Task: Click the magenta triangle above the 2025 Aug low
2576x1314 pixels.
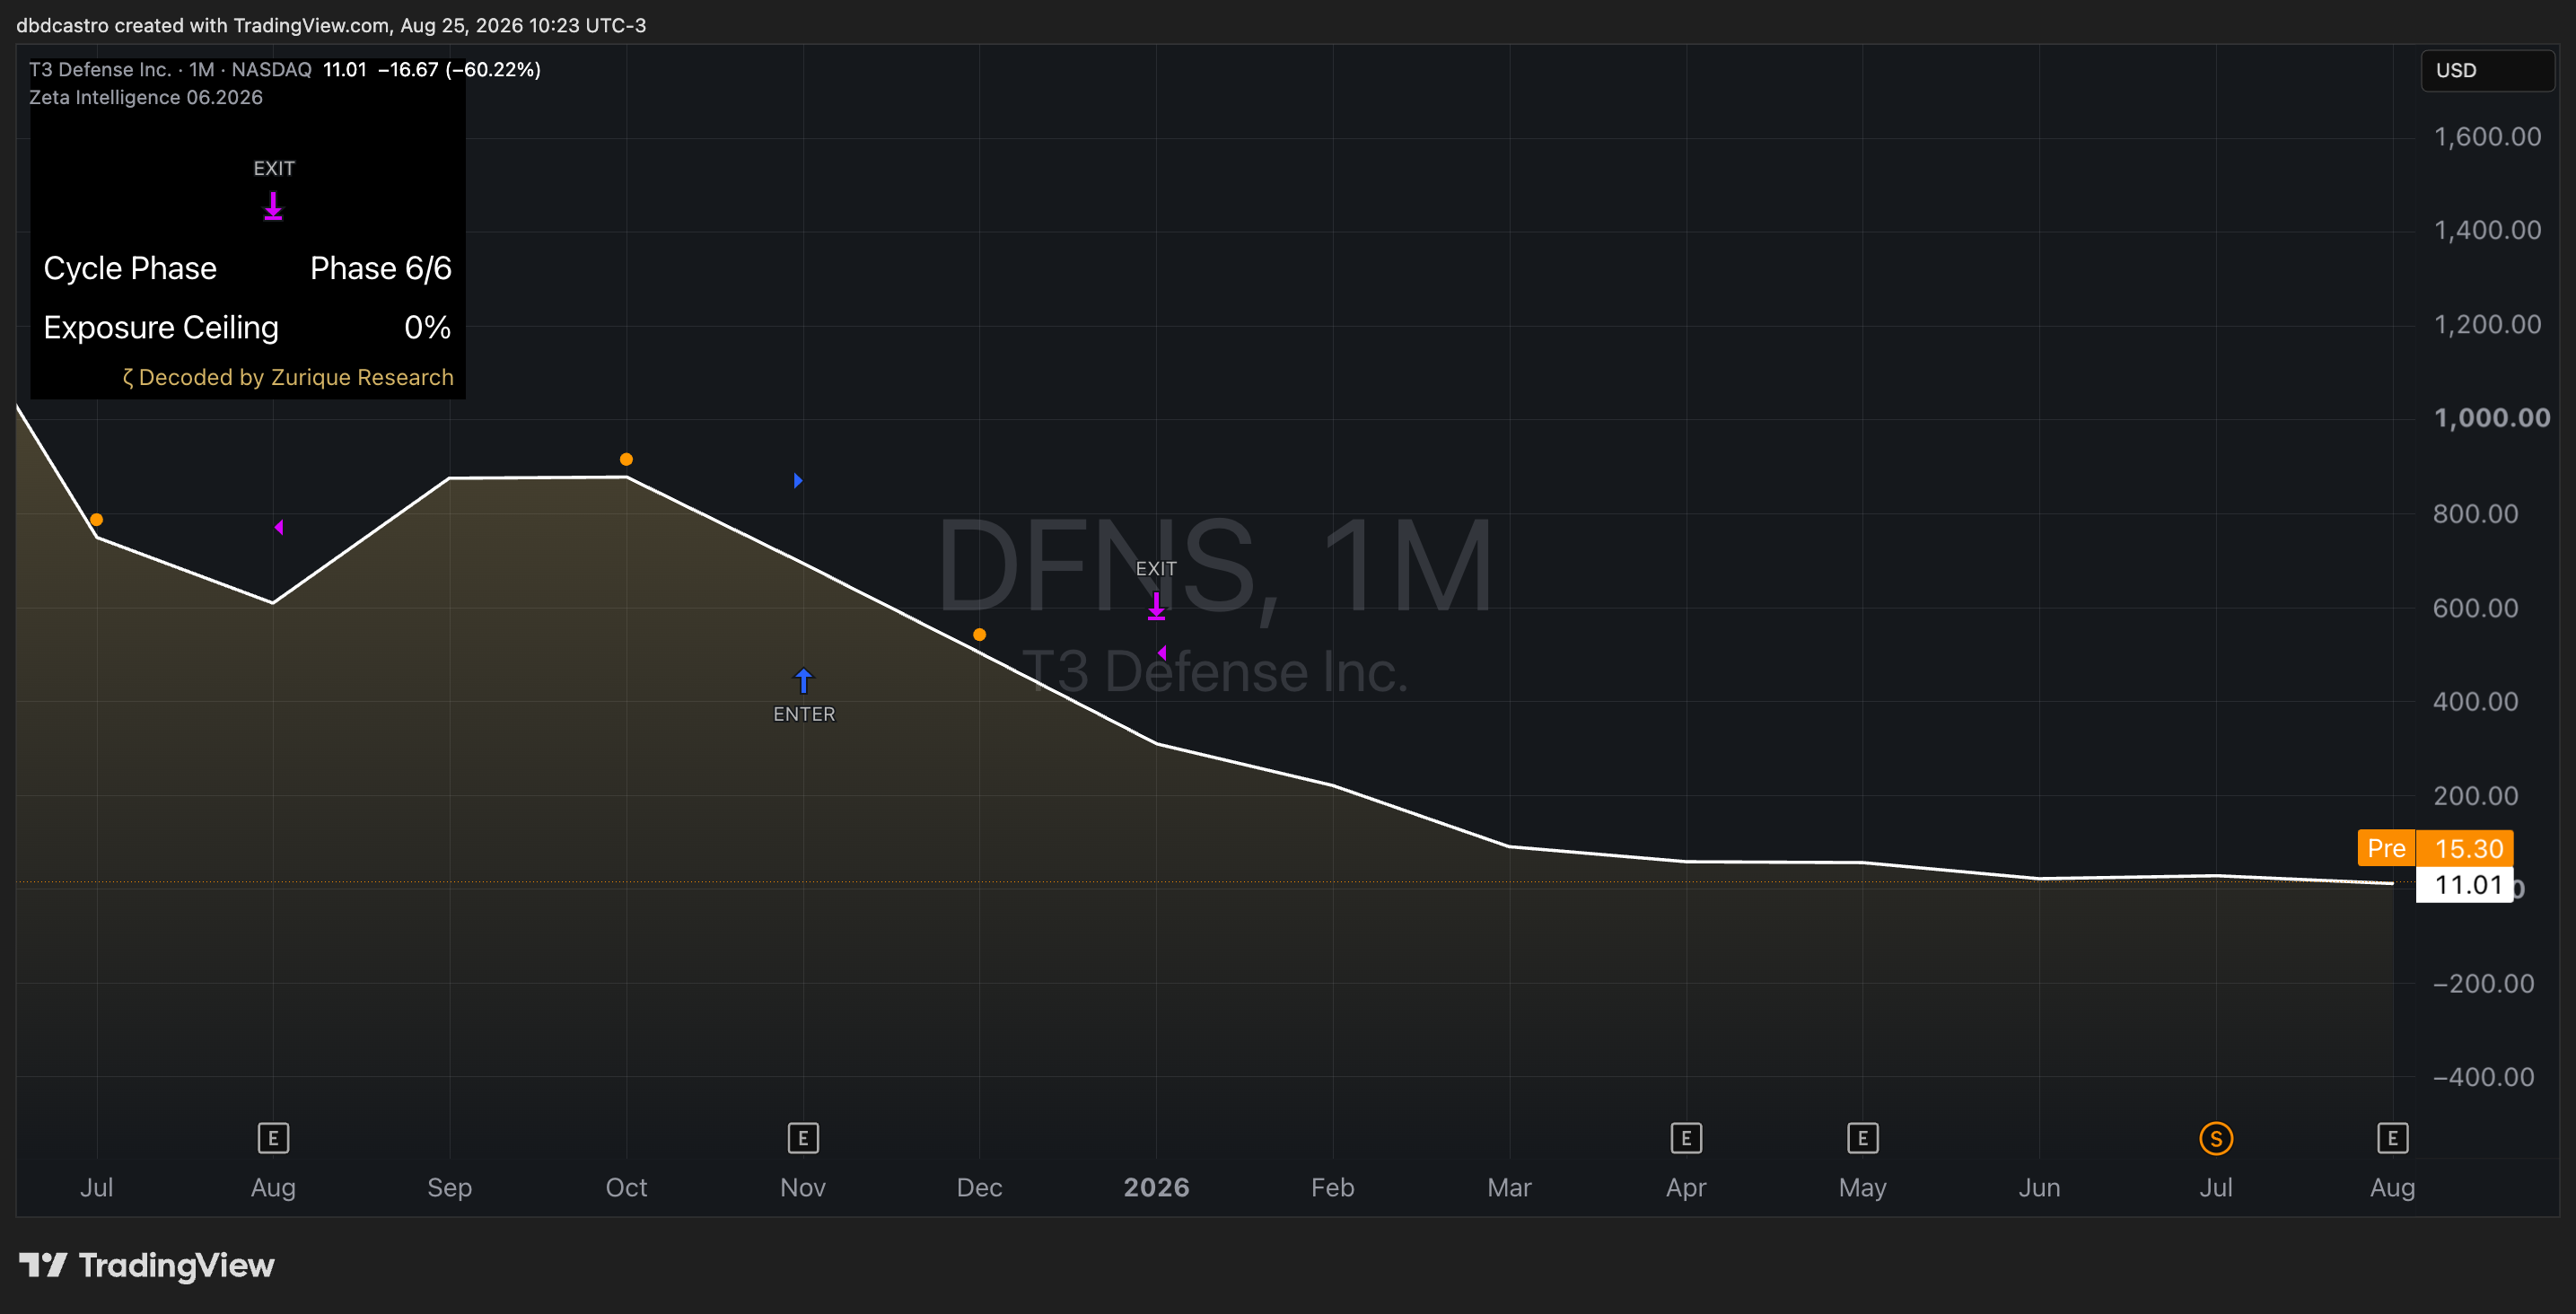Action: (x=279, y=527)
